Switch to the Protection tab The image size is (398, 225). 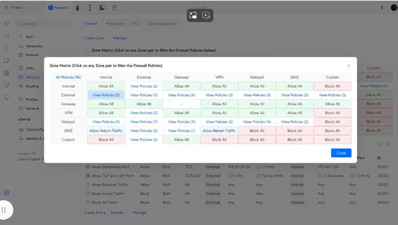[114, 24]
